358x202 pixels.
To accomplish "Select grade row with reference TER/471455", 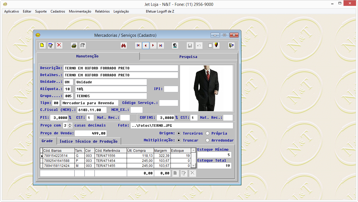I will [116, 166].
